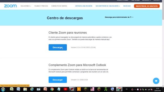The image size is (164, 92).
Task: Click the red circle tray icon
Action: 132,89
